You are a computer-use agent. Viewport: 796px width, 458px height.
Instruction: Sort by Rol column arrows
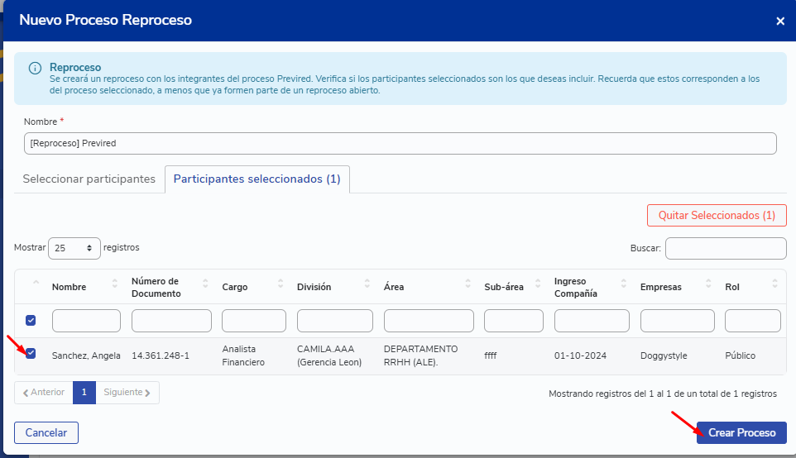774,284
